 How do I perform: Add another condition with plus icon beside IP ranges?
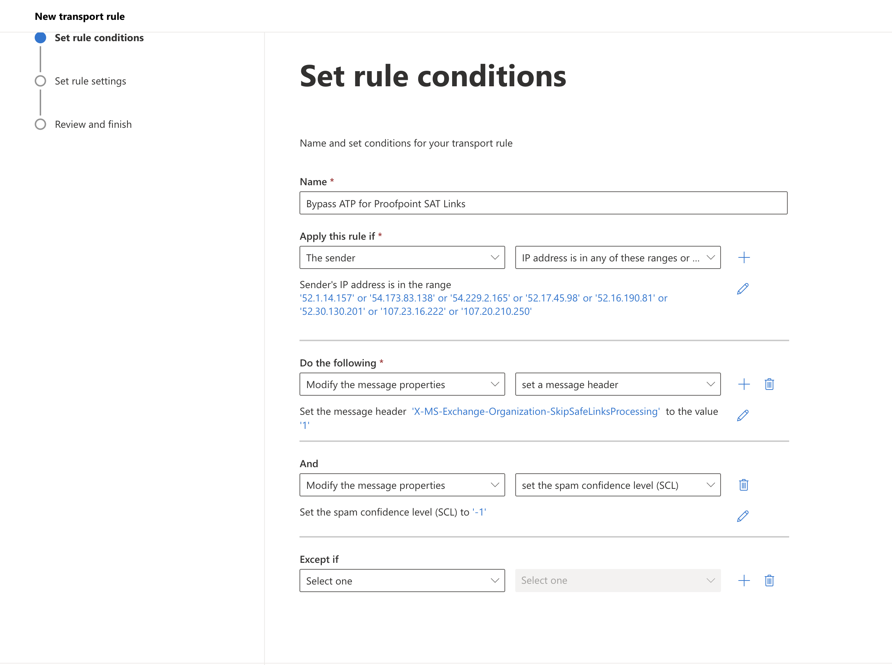[744, 258]
